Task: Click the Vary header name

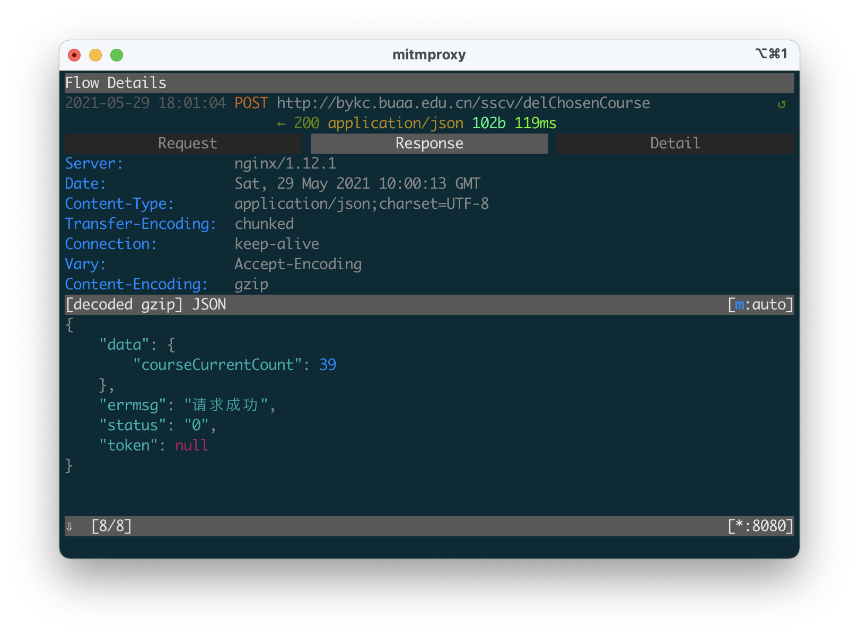Action: click(85, 264)
